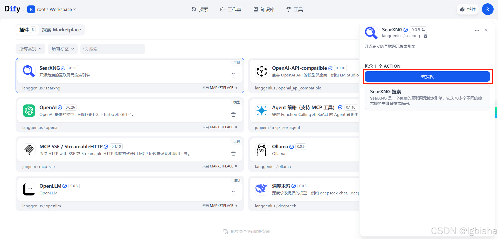
Task: Click the 深度求索 whale icon
Action: click(x=261, y=189)
